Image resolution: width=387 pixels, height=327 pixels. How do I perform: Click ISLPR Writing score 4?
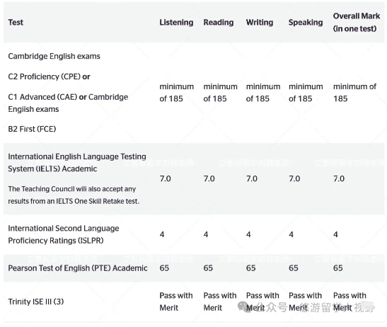point(248,234)
